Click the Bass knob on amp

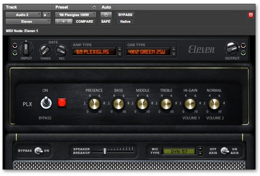tap(118, 104)
